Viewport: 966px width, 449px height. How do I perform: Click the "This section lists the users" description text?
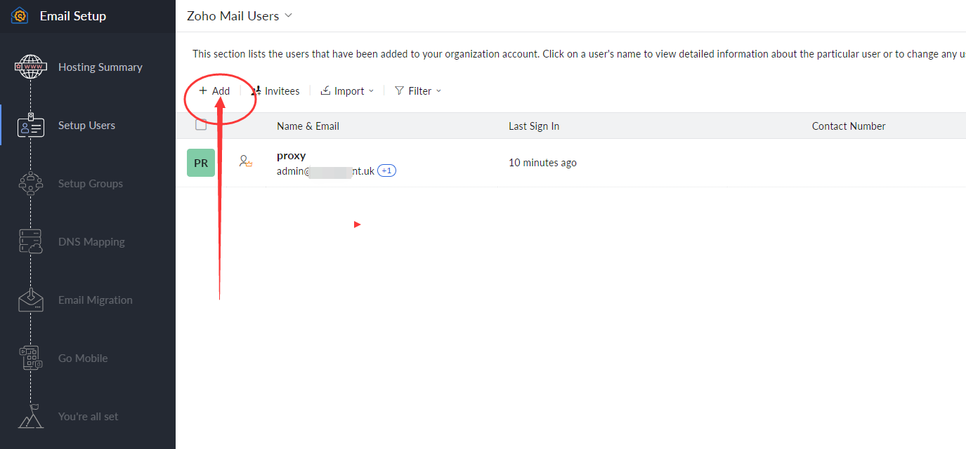579,54
